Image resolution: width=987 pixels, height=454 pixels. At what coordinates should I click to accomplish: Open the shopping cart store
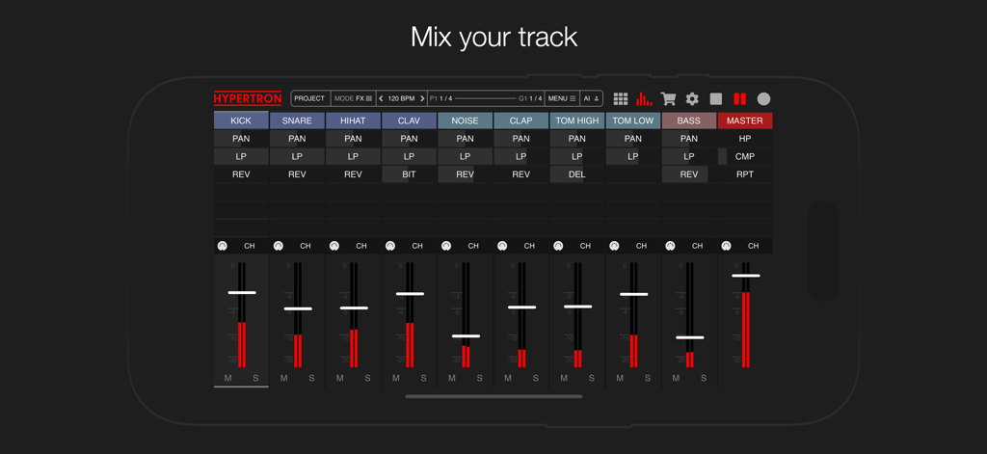[x=668, y=99]
